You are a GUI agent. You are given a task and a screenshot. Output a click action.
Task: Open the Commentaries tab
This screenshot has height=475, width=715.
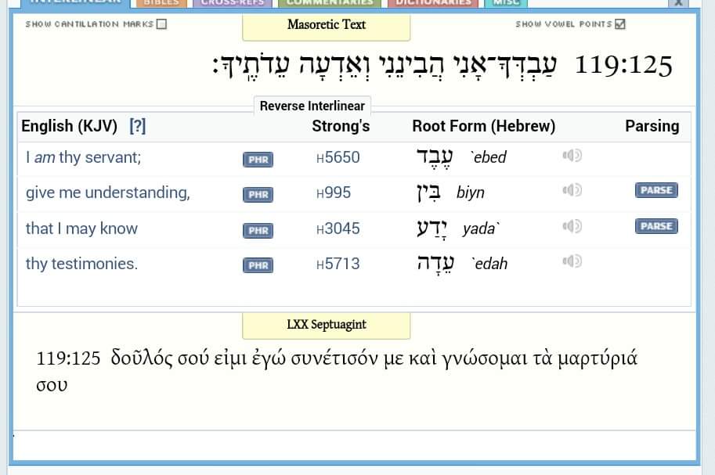tap(329, 3)
